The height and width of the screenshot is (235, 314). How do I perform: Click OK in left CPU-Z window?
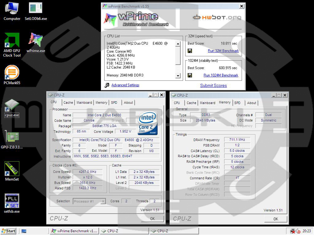153,218
